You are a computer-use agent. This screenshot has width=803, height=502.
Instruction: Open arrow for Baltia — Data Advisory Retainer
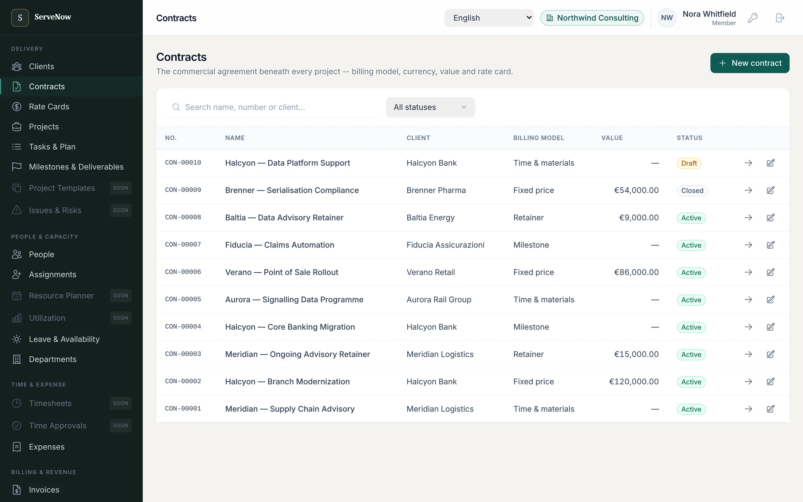(748, 218)
